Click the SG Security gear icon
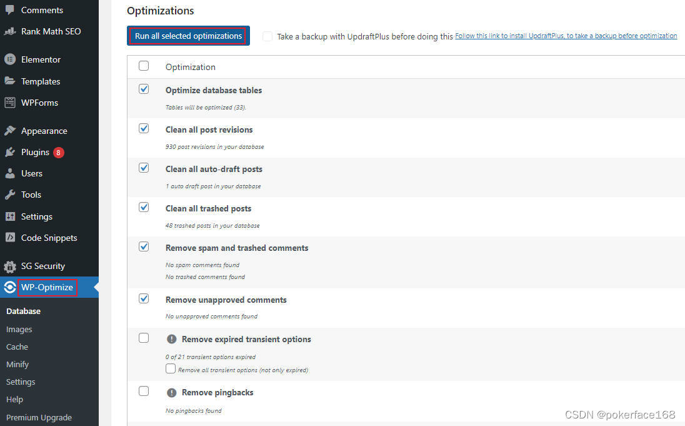Viewport: 685px width, 426px height. (10, 266)
